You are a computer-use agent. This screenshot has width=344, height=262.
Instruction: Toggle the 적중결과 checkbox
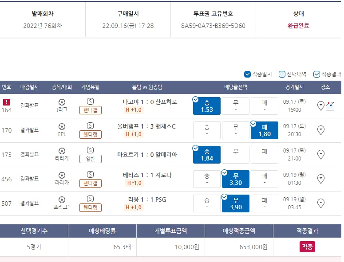tap(316, 74)
